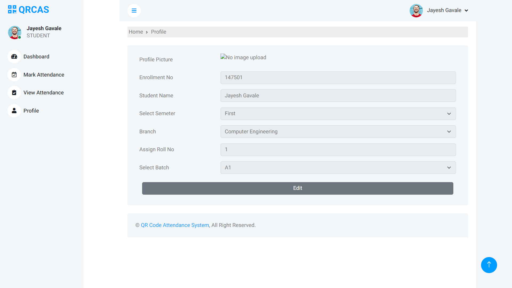This screenshot has width=512, height=288.
Task: Click the Student Name field showing Jayesh Gavale
Action: tap(338, 95)
